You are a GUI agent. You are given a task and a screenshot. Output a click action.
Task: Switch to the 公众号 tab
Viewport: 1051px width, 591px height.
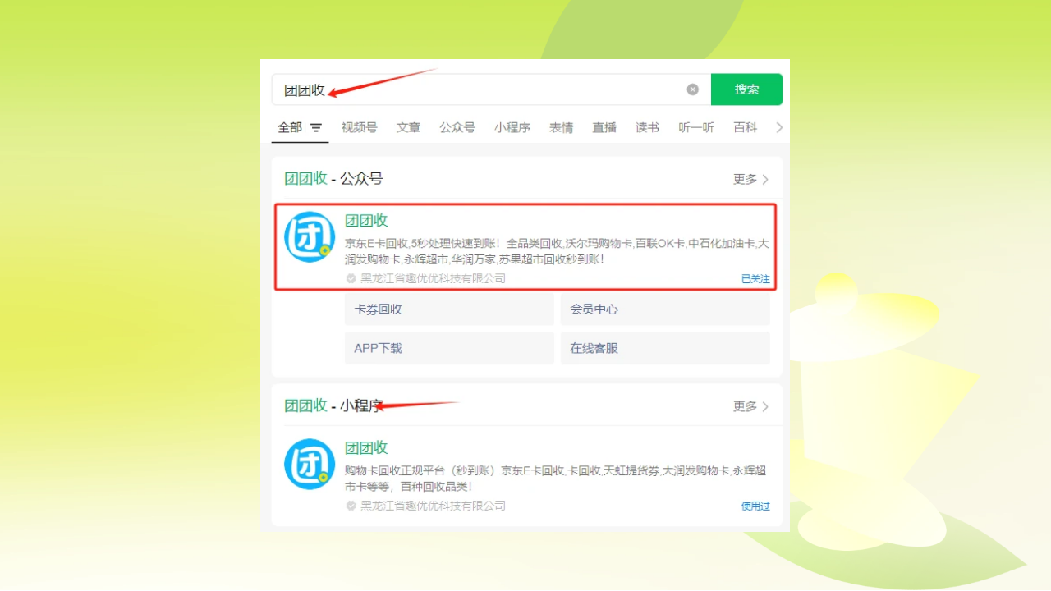click(457, 127)
